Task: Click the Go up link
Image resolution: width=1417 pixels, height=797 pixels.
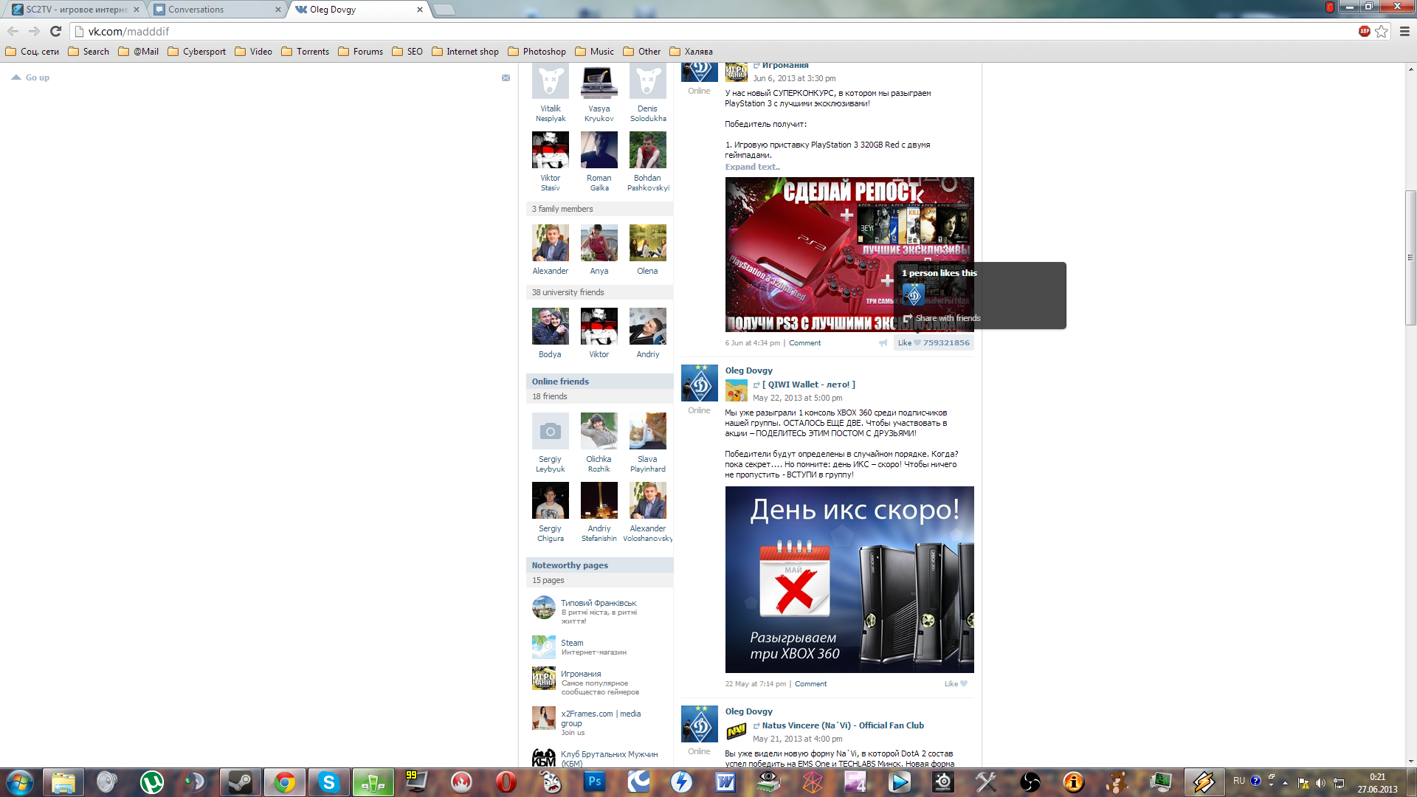Action: (x=30, y=77)
